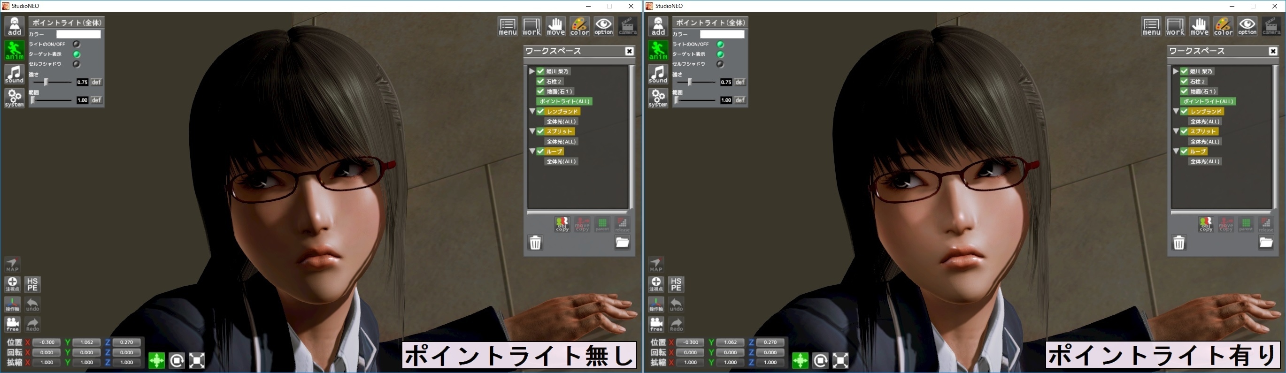Collapse レンブランド folder in right workspace
1286x373 pixels.
click(1176, 111)
